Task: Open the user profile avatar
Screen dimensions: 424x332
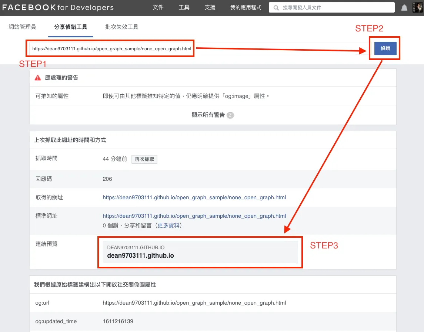Action: pos(417,7)
